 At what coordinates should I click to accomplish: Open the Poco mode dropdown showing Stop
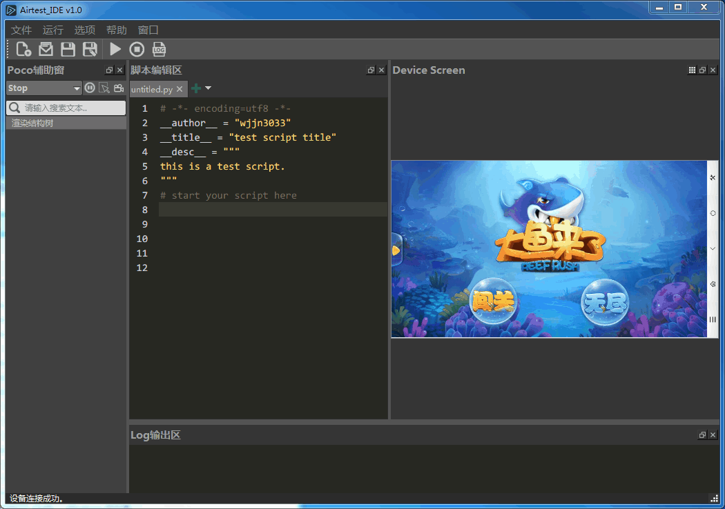44,88
